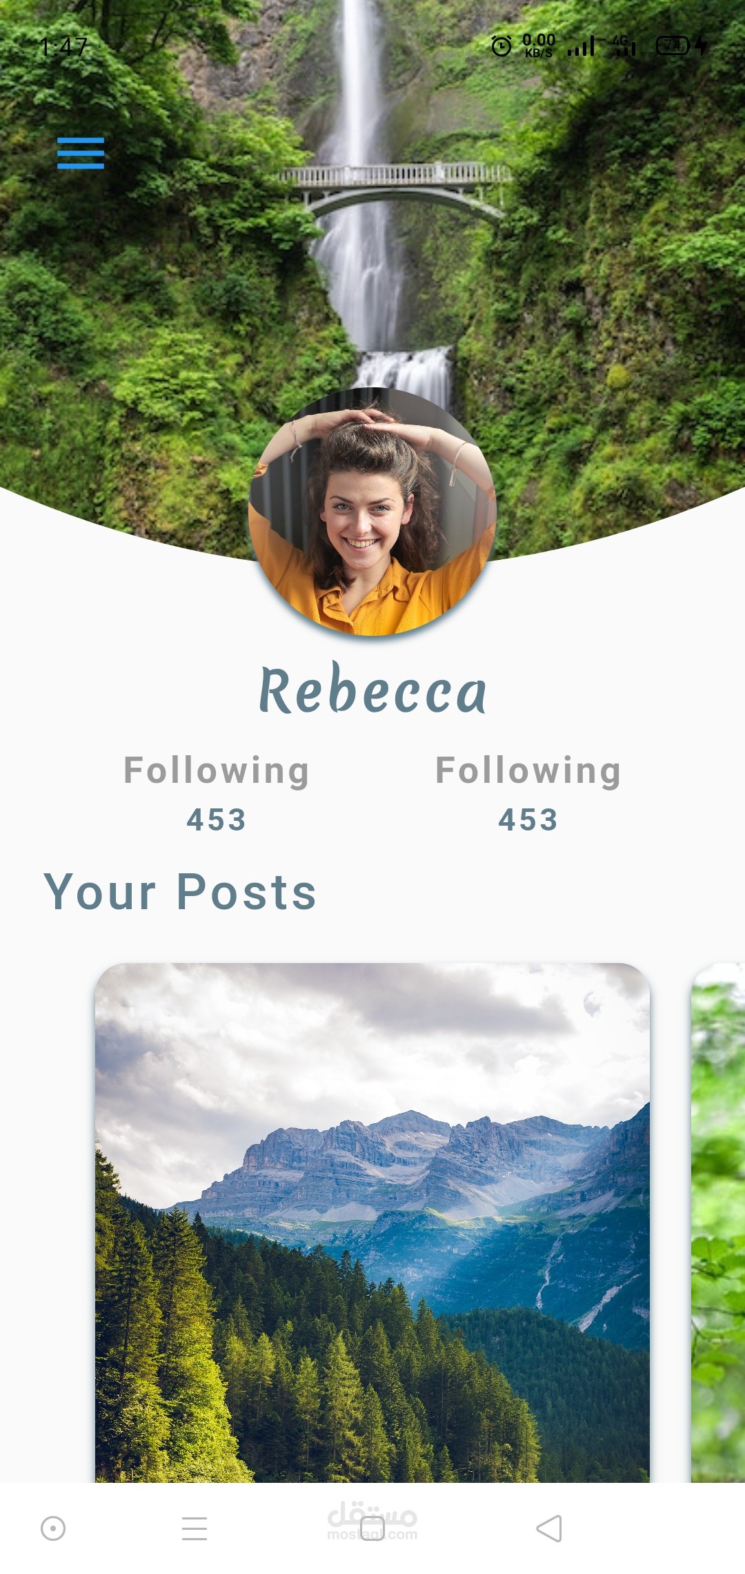The width and height of the screenshot is (745, 1574).
Task: Open the three-line recents navigation button
Action: (195, 1528)
